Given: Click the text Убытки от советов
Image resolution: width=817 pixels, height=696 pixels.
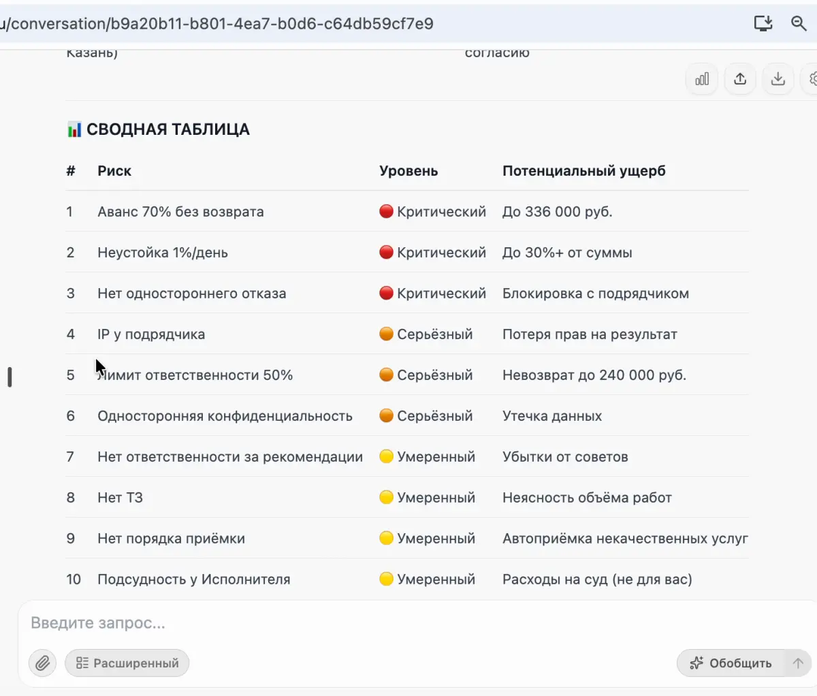Looking at the screenshot, I should tap(565, 457).
